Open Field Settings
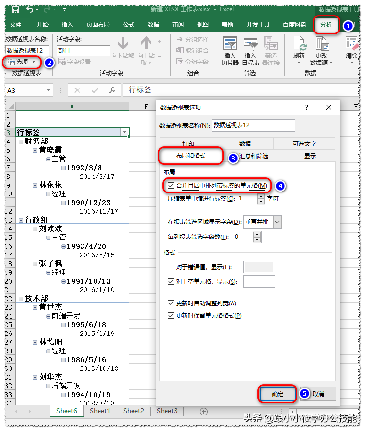This screenshot has width=365, height=431. click(75, 62)
